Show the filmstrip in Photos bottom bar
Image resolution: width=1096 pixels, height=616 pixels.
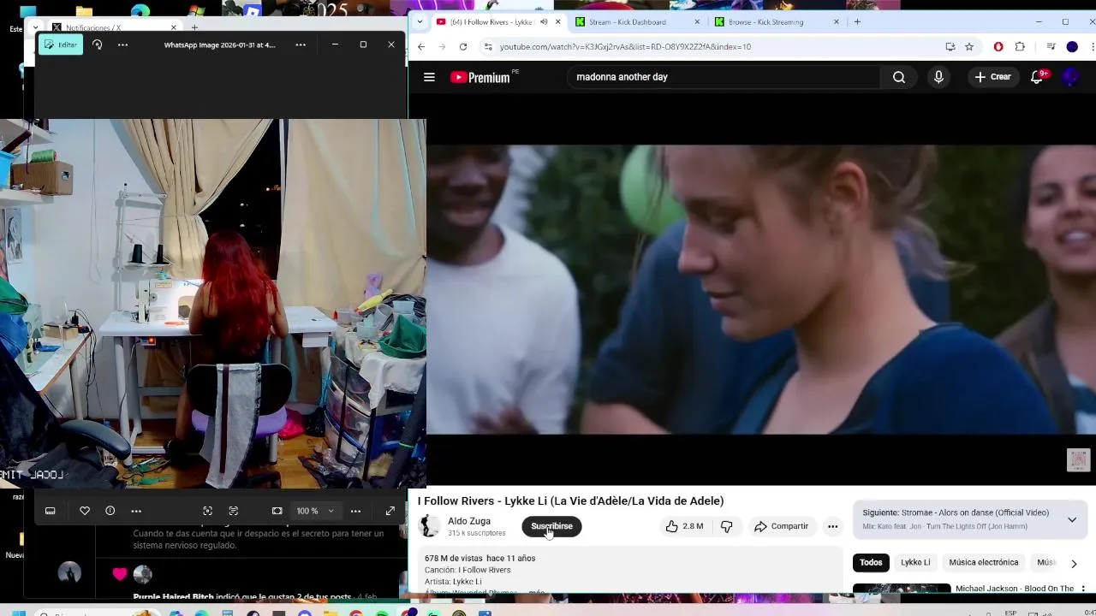pos(51,511)
